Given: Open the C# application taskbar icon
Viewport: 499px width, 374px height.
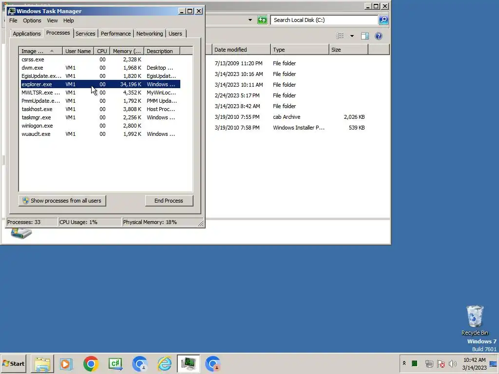Looking at the screenshot, I should tap(115, 364).
